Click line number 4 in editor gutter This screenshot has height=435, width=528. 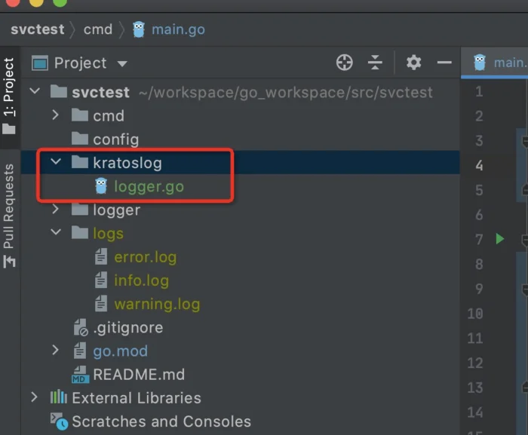point(479,165)
